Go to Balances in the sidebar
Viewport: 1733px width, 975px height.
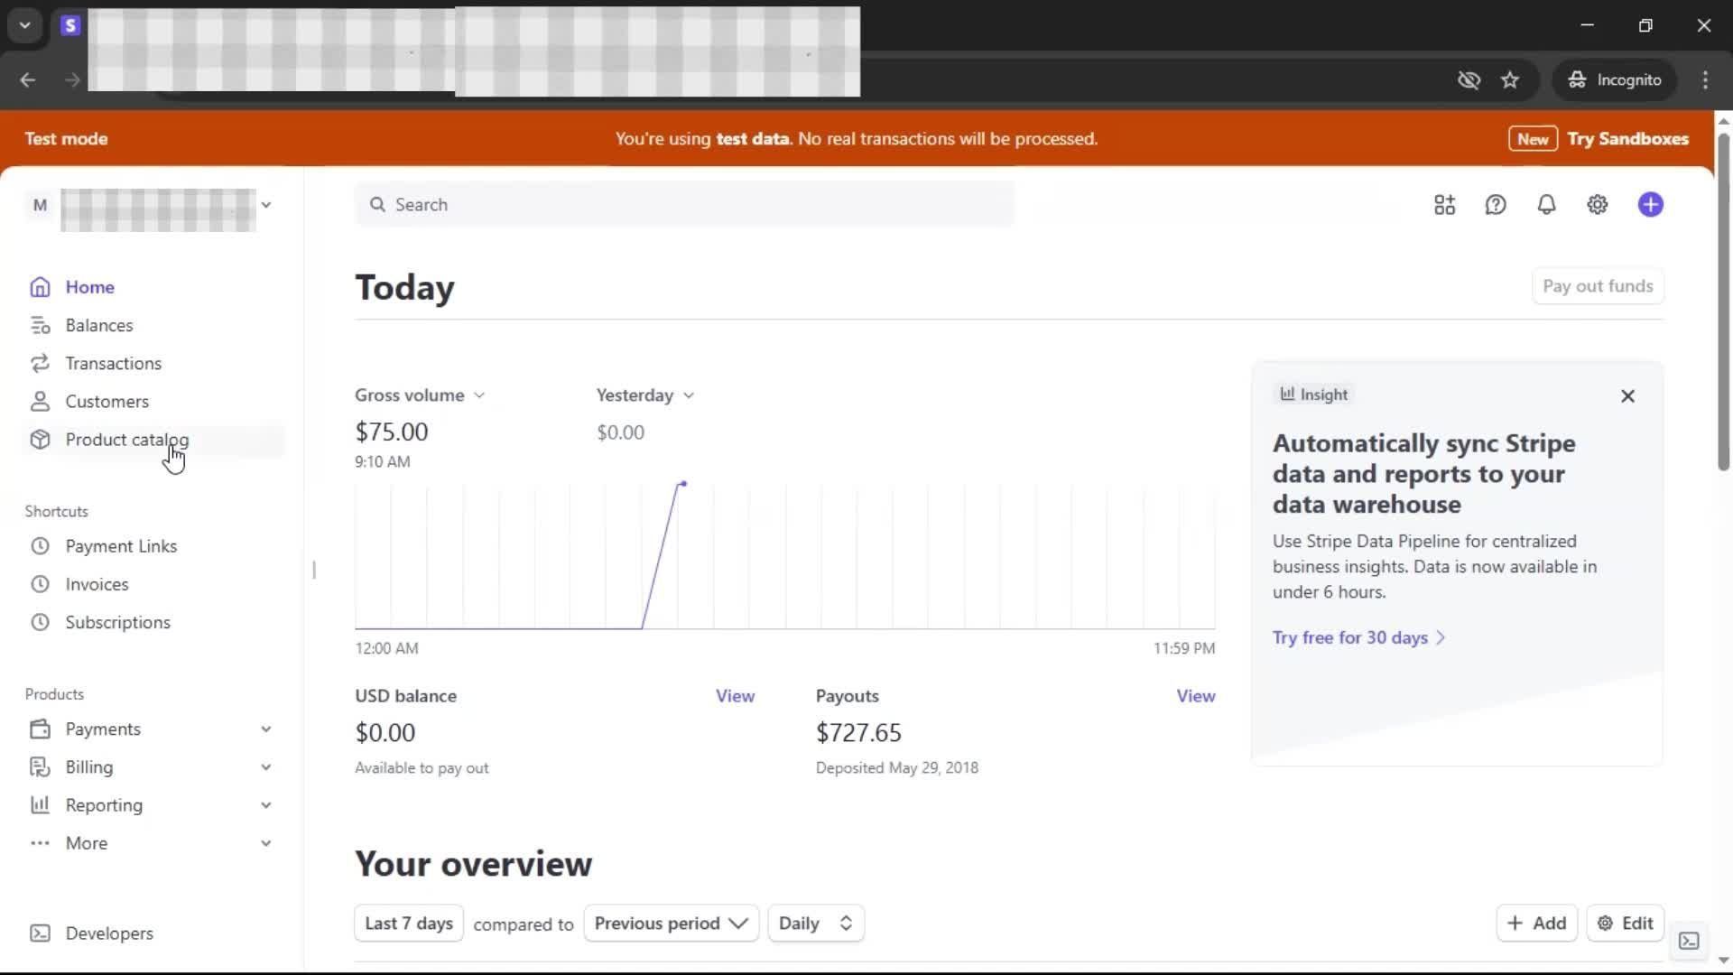point(98,325)
